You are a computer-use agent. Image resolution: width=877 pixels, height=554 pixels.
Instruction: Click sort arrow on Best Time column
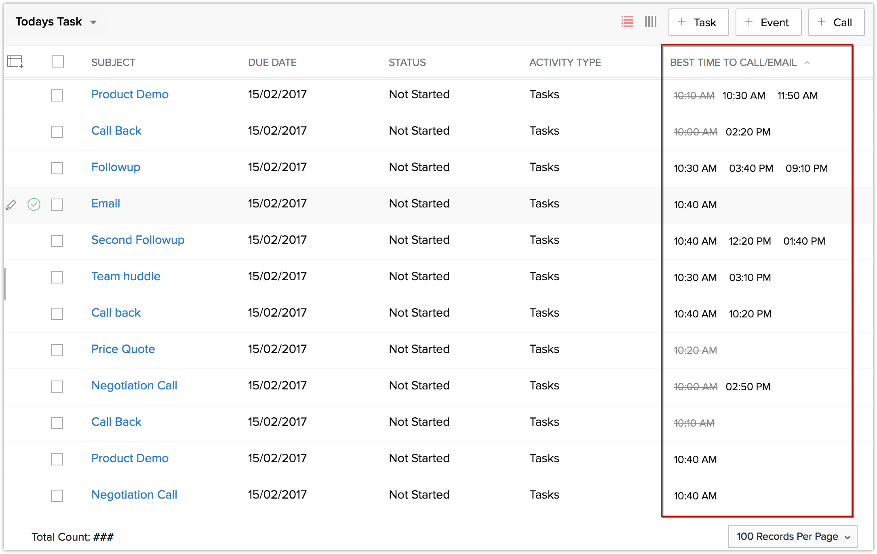coord(807,63)
